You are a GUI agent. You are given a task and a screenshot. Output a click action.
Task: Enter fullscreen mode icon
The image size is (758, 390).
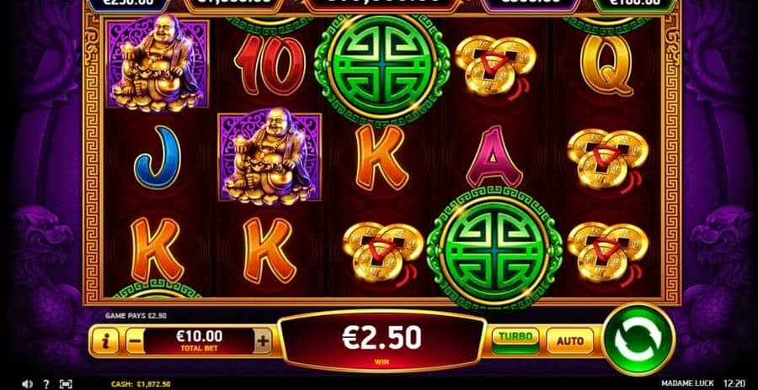click(x=65, y=384)
